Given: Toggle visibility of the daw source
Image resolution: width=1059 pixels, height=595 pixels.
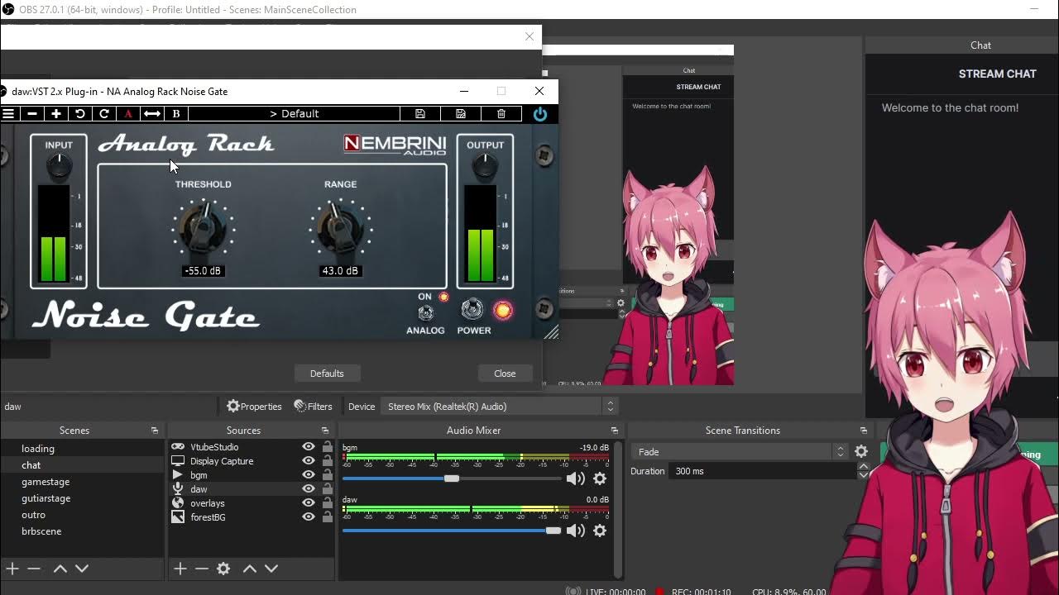Looking at the screenshot, I should point(309,489).
